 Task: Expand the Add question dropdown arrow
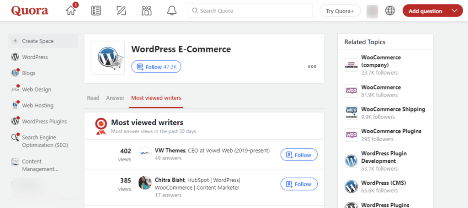click(454, 11)
